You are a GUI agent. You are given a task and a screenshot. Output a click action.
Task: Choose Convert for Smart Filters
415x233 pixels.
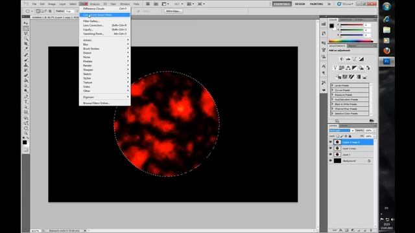(x=105, y=15)
